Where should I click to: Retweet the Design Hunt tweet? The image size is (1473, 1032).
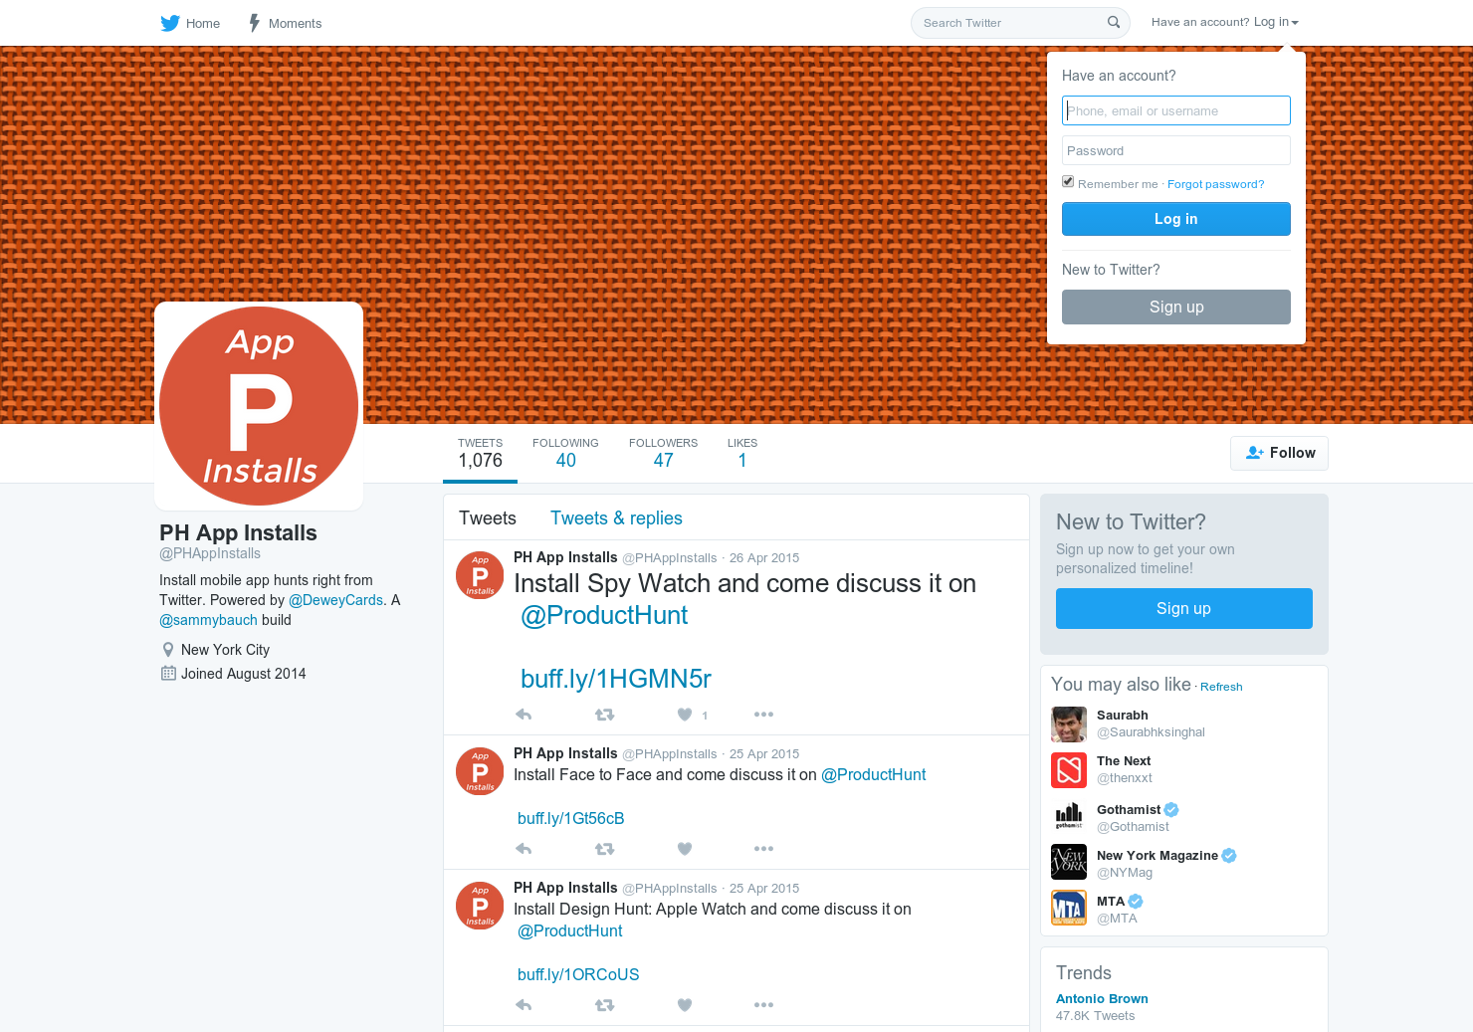click(x=604, y=1005)
